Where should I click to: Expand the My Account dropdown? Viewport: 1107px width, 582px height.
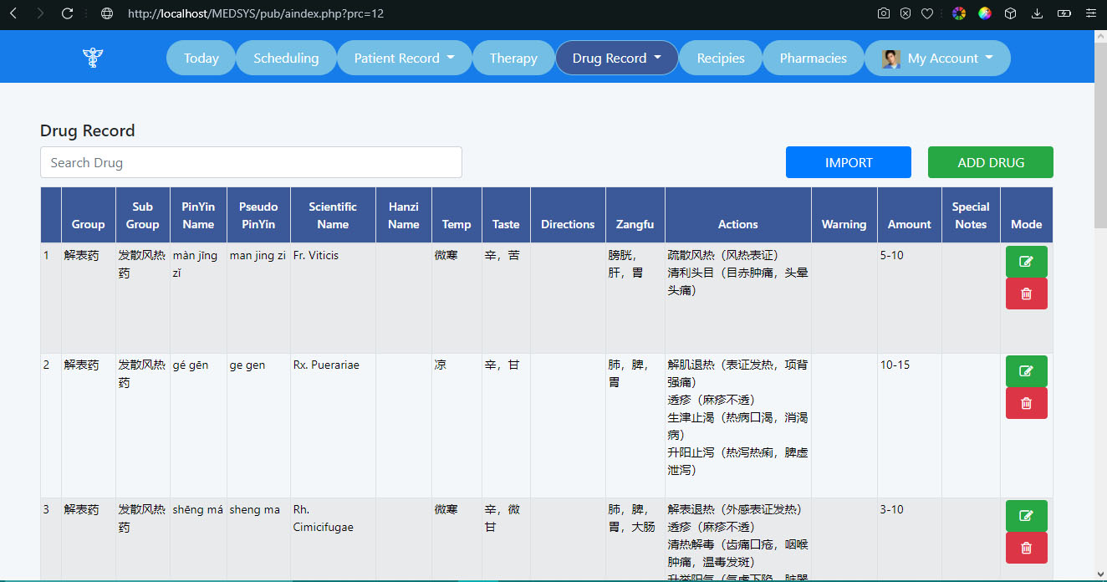(x=938, y=58)
